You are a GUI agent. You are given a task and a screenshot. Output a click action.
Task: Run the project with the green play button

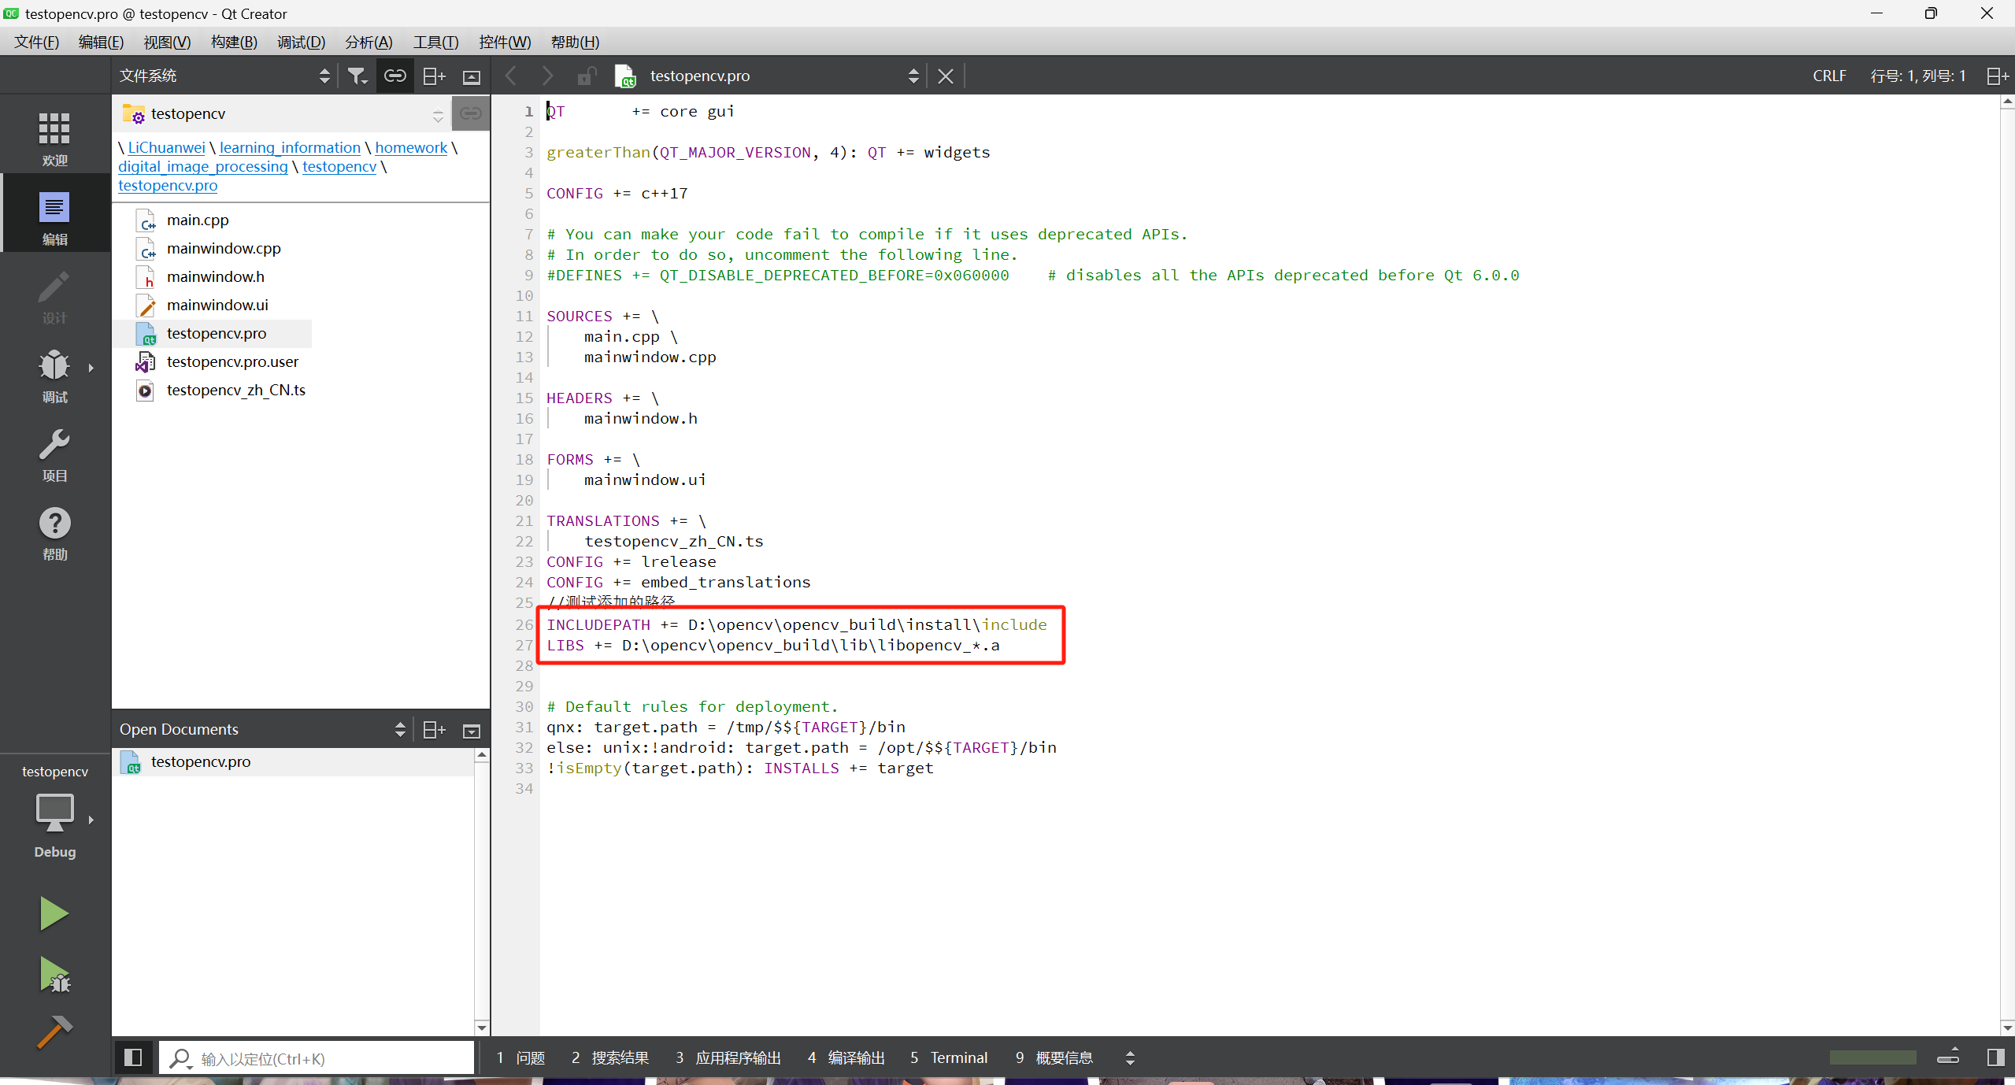pyautogui.click(x=54, y=913)
